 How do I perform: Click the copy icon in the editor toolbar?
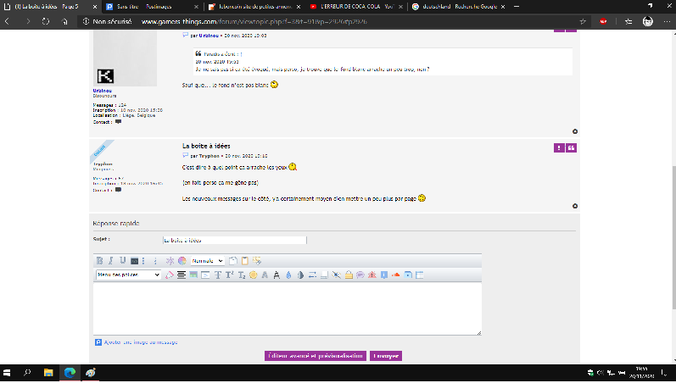click(x=232, y=261)
